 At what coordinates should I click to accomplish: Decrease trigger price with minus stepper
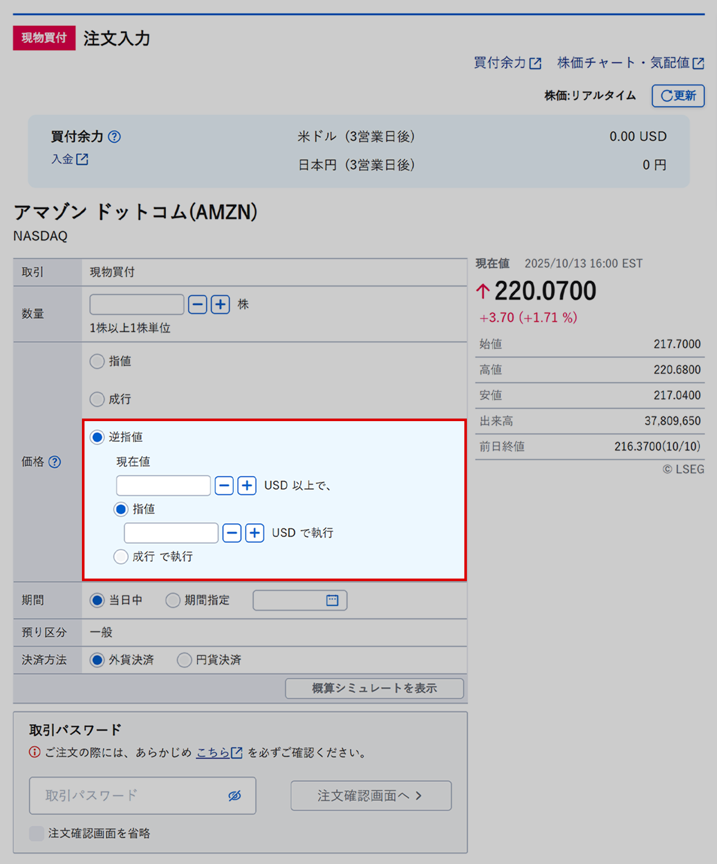(x=224, y=485)
